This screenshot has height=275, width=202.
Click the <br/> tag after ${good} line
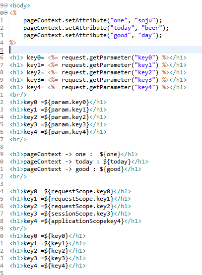coord(18,176)
